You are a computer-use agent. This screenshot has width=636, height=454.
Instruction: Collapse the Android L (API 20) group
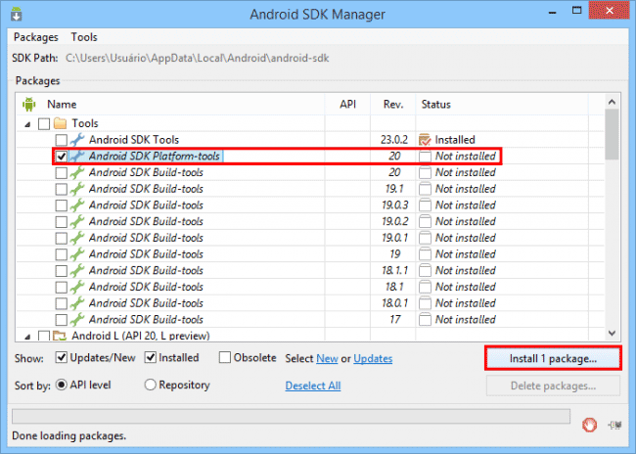pos(27,337)
